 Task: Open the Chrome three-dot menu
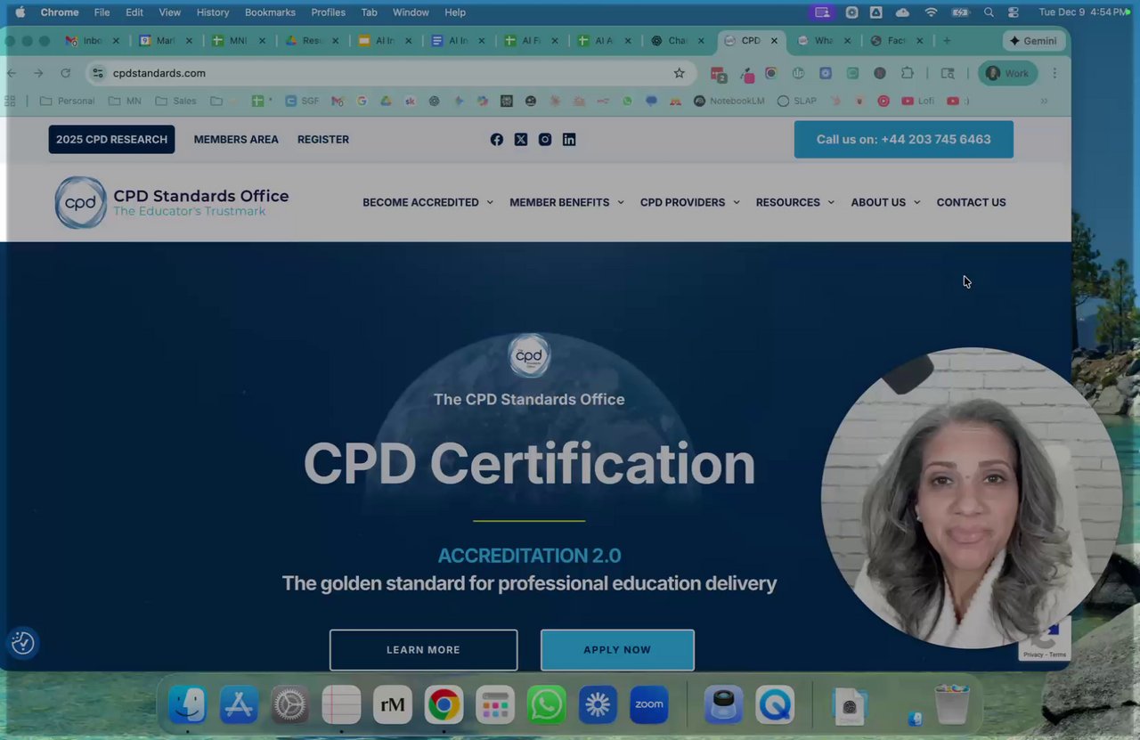click(1054, 73)
